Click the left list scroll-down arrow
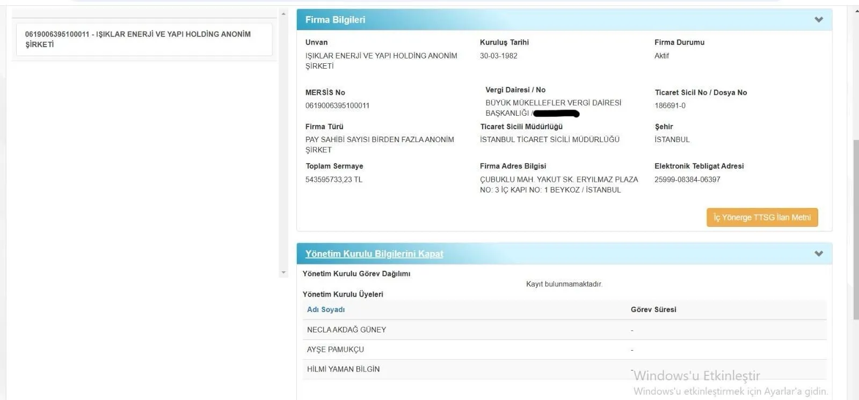 point(283,272)
